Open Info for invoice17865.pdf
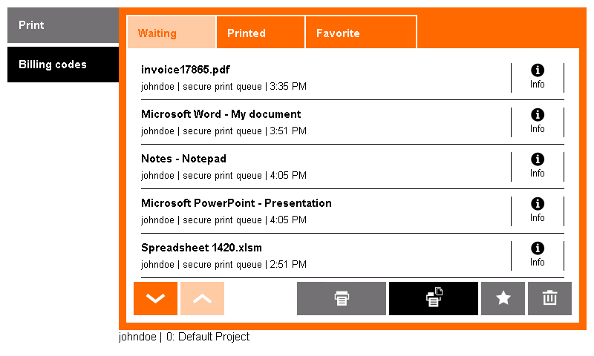Image resolution: width=594 pixels, height=356 pixels. click(537, 78)
